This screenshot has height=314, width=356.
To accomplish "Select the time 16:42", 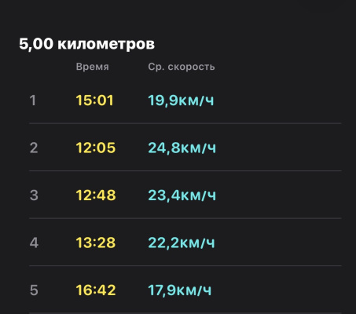I will tap(96, 290).
